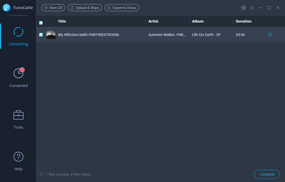Open the Converting section icon
This screenshot has width=285, height=182.
(18, 32)
